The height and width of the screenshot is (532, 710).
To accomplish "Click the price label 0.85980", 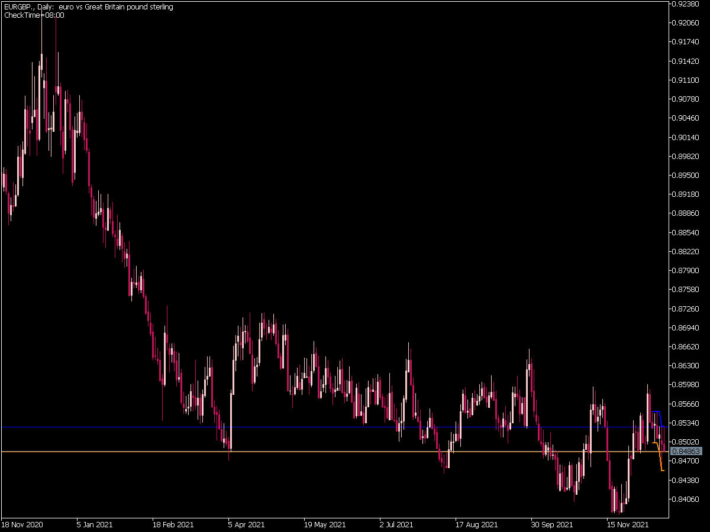I will (686, 385).
